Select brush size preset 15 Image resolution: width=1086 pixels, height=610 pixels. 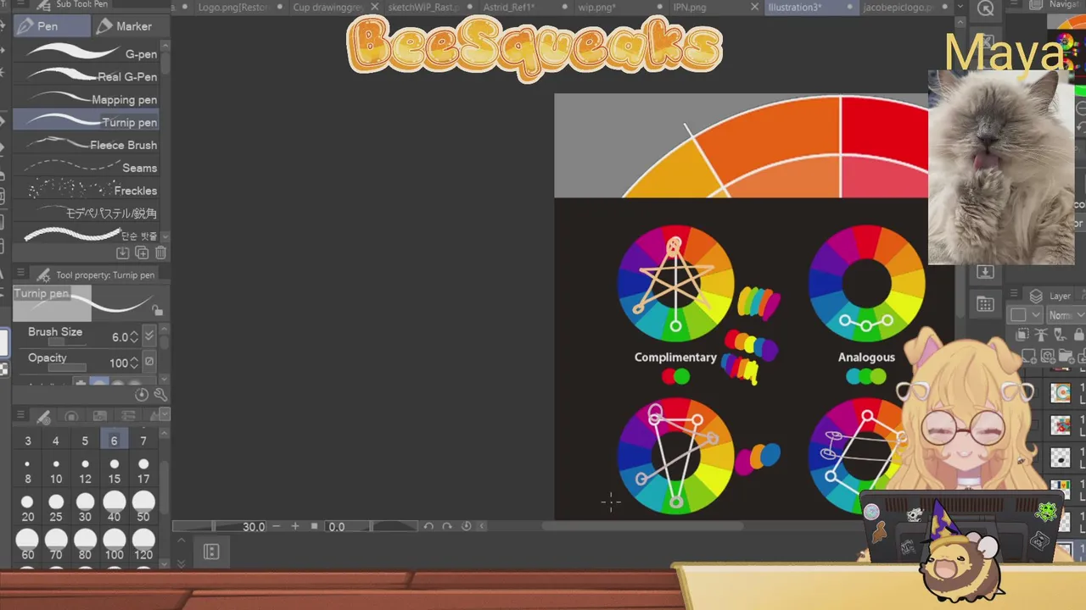[x=114, y=472]
